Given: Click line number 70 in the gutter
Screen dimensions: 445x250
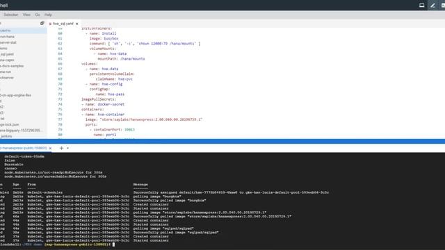Looking at the screenshot, I should pos(60,84).
